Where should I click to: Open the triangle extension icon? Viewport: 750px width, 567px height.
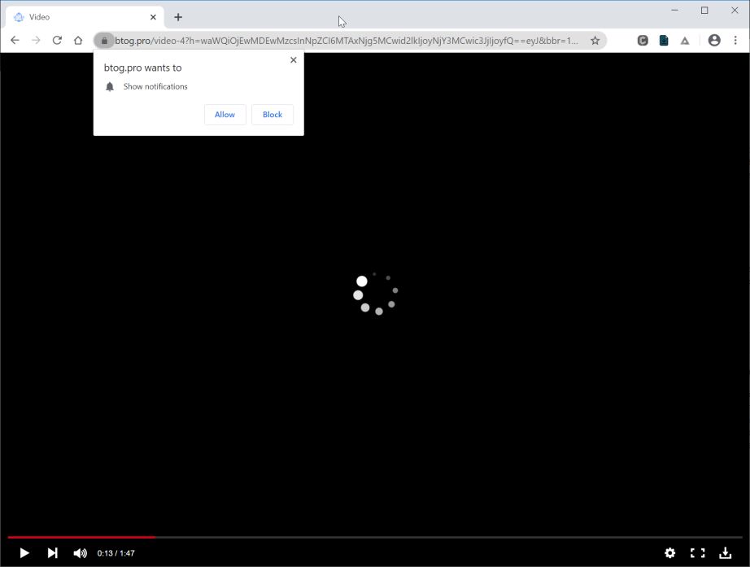tap(685, 41)
